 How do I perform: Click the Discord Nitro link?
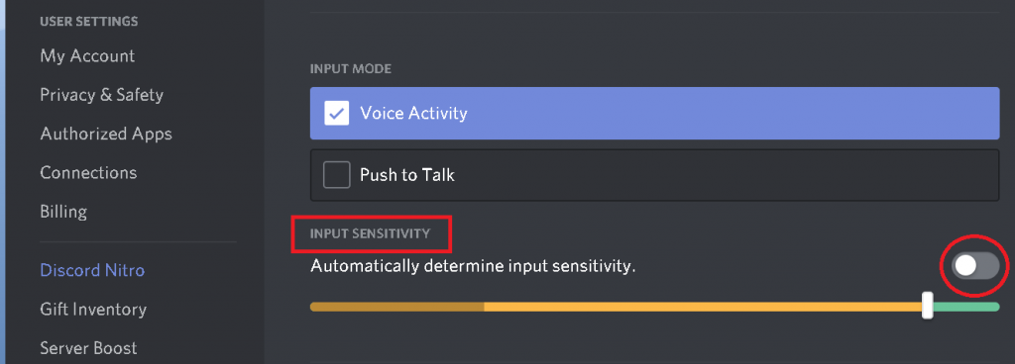click(x=92, y=270)
